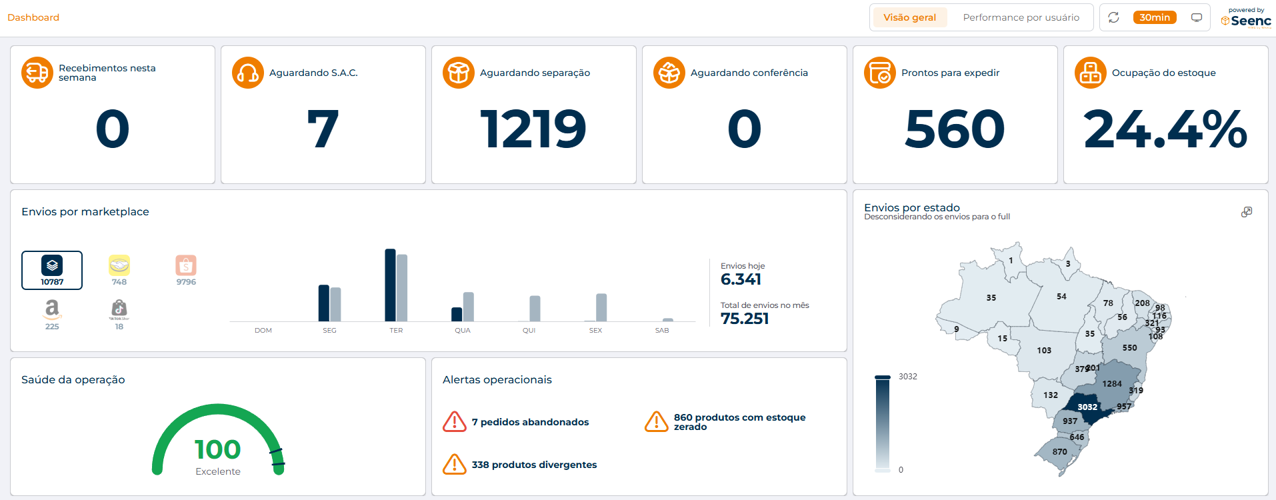Click the Aguardando S.A.C. value 7
1276x500 pixels.
[323, 129]
